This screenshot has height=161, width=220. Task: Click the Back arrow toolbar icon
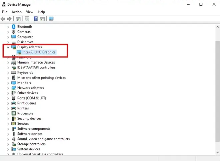[x=3, y=19]
